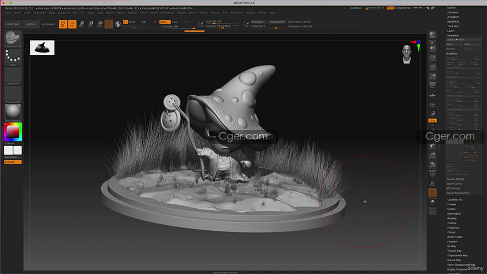The width and height of the screenshot is (487, 274).
Task: Expand the Deformation subpalette
Action: pyautogui.click(x=454, y=213)
